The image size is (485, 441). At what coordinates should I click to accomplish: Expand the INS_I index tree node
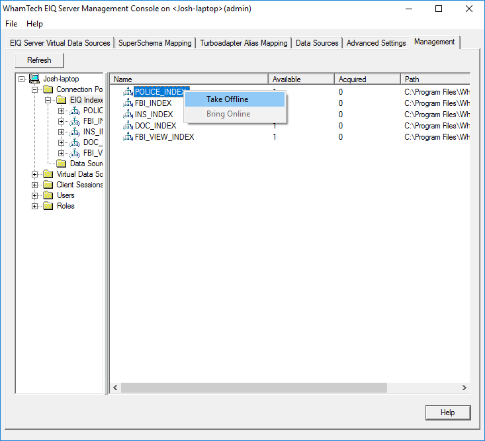tap(62, 132)
